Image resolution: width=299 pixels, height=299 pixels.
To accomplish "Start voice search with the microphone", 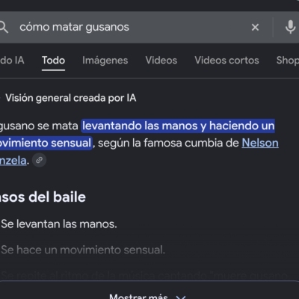I will [x=290, y=27].
